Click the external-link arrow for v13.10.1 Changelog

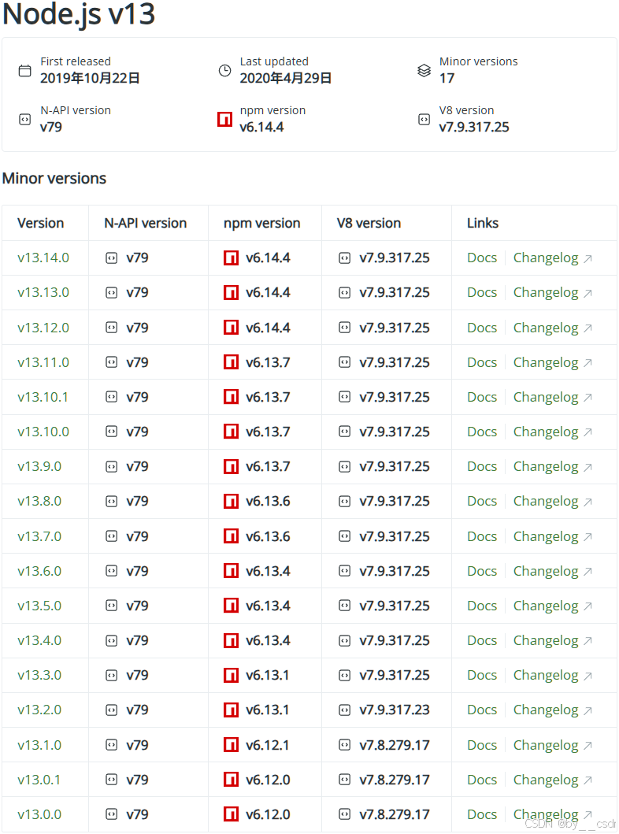tap(587, 398)
